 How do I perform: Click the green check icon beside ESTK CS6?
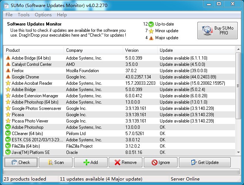pyautogui.click(x=8, y=140)
